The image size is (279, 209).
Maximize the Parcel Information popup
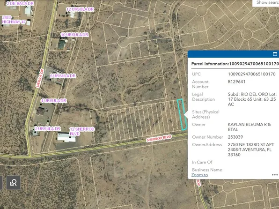[275, 54]
